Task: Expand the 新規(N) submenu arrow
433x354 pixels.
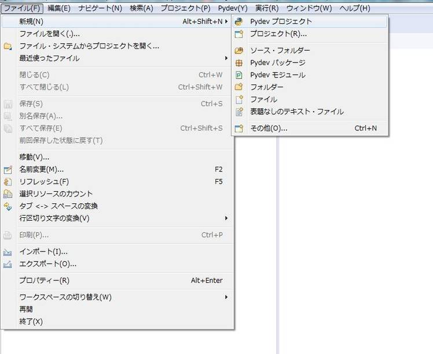Action: tap(226, 21)
